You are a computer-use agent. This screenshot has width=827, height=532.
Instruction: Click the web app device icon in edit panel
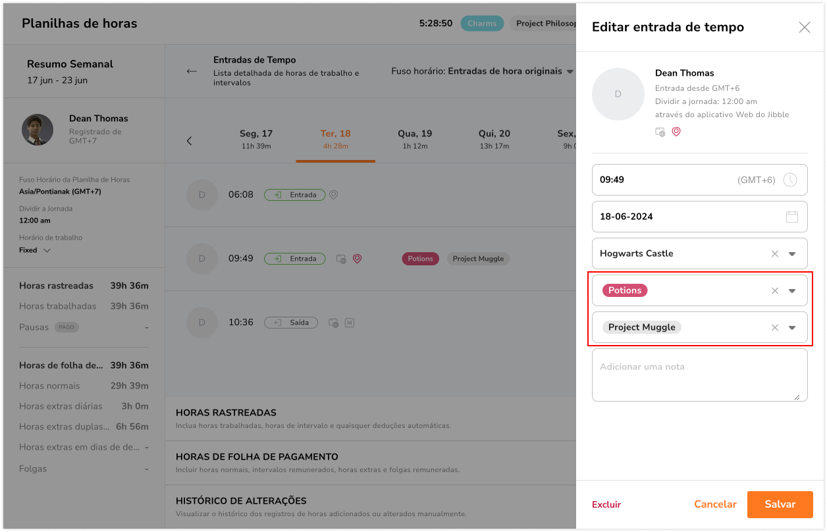(660, 132)
